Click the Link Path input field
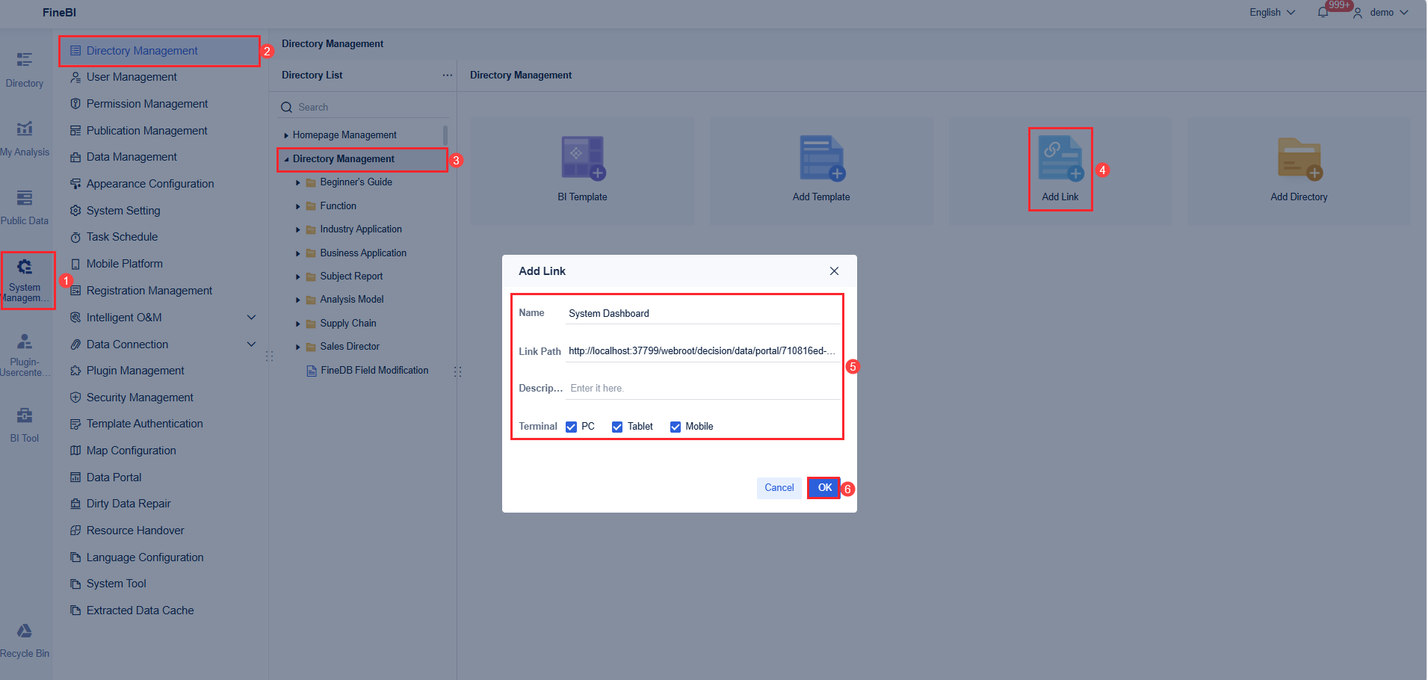 point(702,351)
